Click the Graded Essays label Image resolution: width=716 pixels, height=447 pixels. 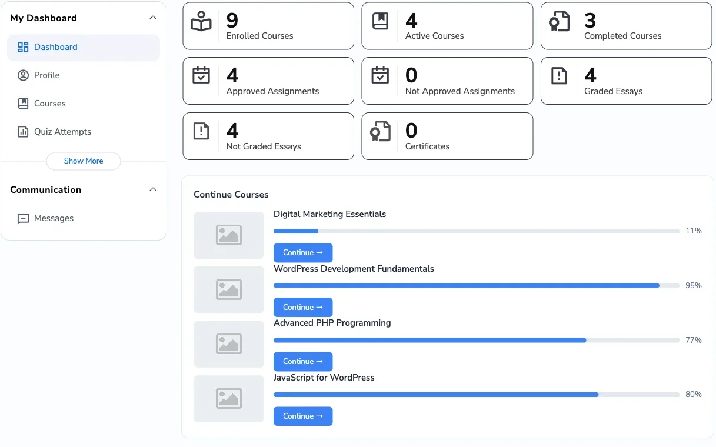(613, 91)
